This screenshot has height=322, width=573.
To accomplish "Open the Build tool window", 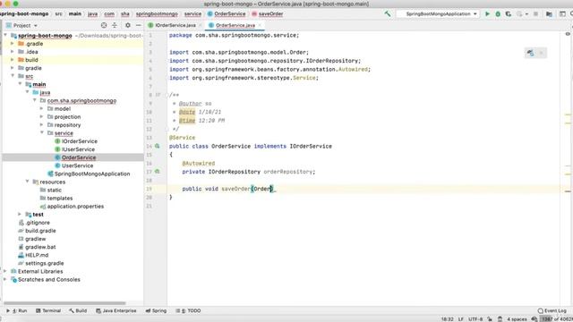I will pos(78,310).
